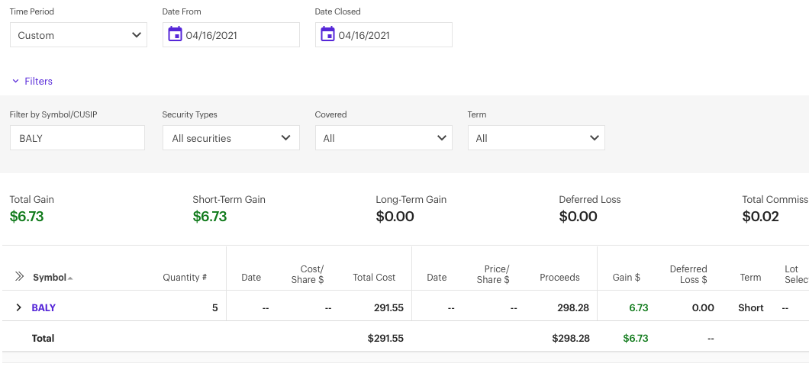Sort by Gain $ column header
809x373 pixels.
627,278
